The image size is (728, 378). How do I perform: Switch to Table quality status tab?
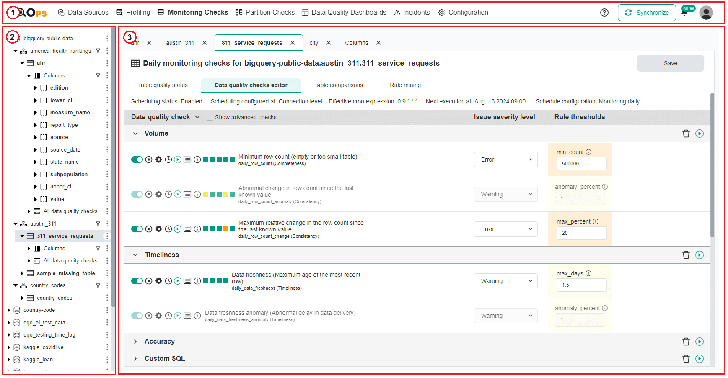[163, 85]
